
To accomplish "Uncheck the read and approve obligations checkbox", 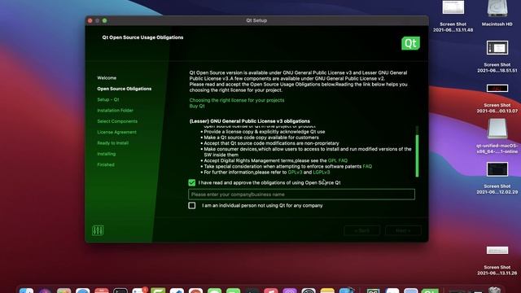I will click(192, 182).
